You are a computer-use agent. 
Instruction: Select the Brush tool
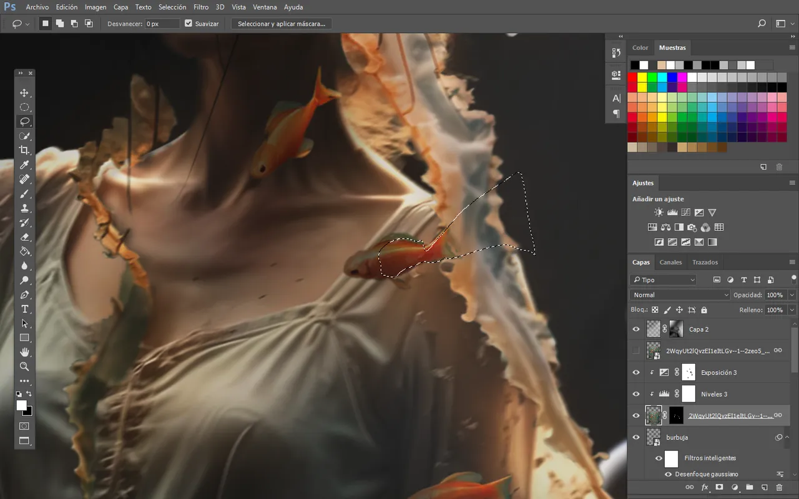24,194
